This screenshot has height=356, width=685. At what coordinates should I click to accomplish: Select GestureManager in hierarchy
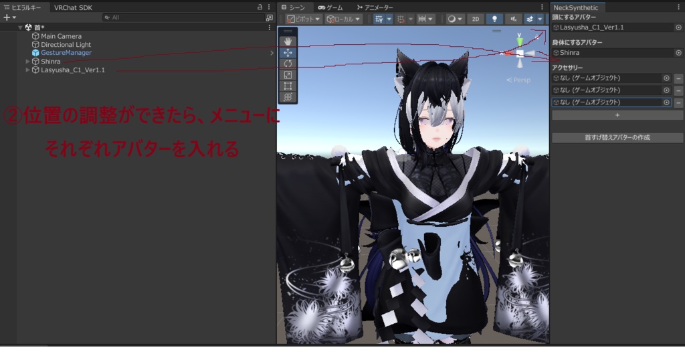click(x=66, y=53)
